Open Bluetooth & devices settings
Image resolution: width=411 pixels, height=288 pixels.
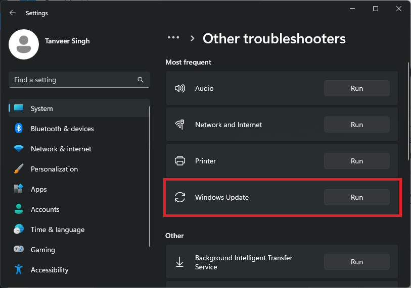pos(79,129)
